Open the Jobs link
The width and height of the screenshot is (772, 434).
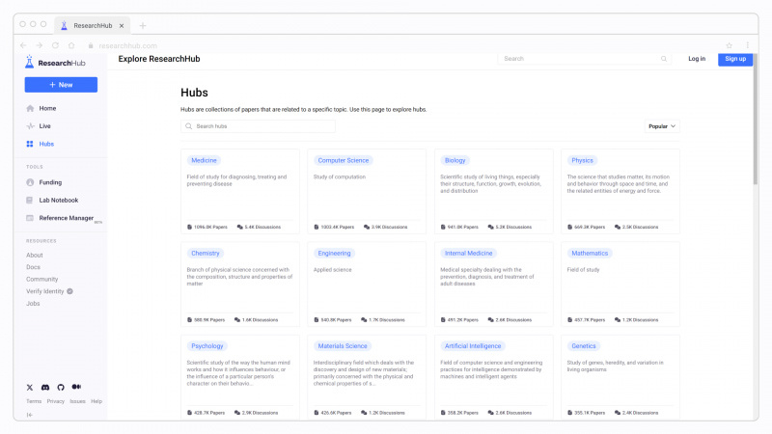click(x=33, y=304)
